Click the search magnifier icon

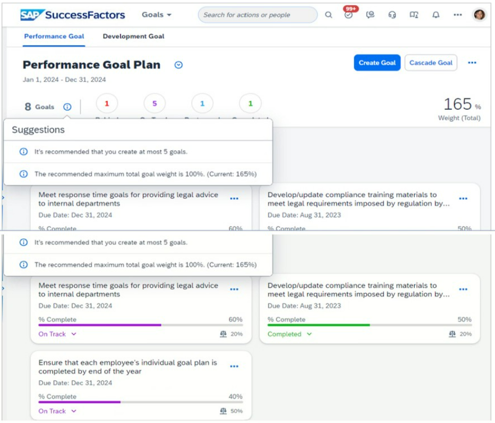pos(328,15)
